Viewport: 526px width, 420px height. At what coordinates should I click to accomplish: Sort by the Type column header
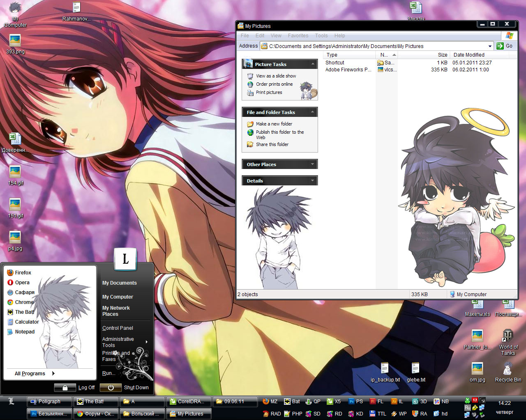point(349,55)
